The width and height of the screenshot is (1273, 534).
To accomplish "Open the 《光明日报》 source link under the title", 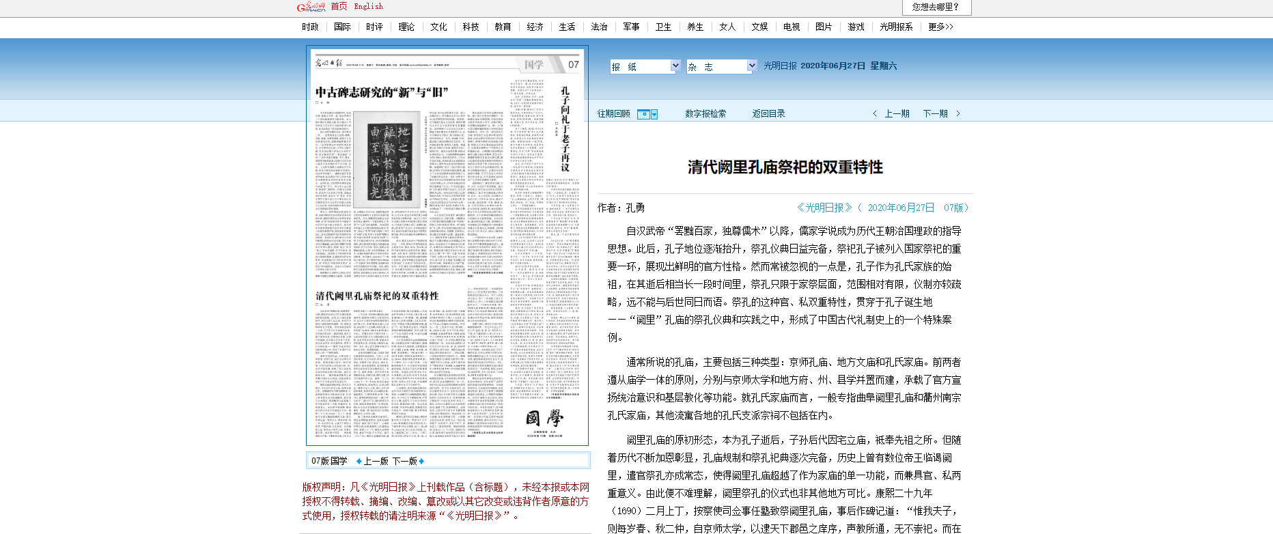I will (x=824, y=208).
